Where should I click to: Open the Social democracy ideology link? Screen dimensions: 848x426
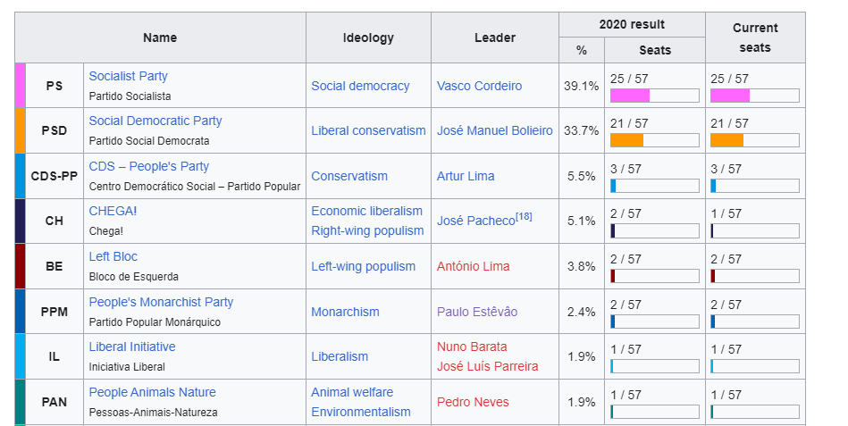pos(360,86)
